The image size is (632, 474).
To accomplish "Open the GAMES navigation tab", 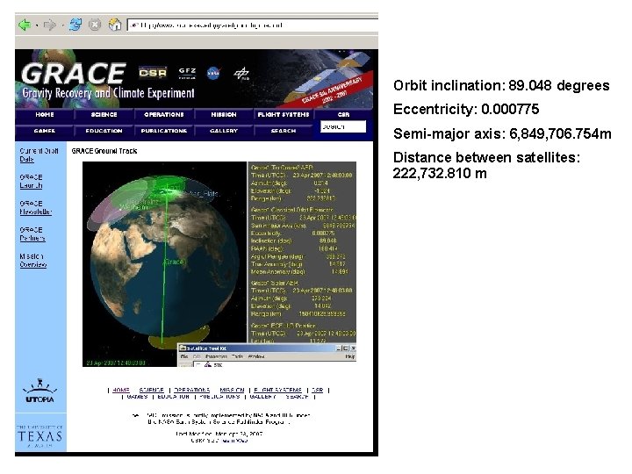I will 45,131.
